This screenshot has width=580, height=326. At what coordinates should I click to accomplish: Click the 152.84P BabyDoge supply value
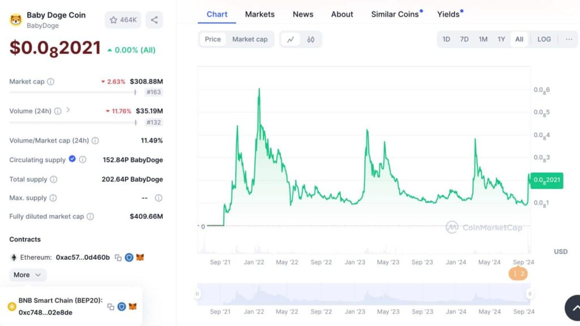coord(133,160)
